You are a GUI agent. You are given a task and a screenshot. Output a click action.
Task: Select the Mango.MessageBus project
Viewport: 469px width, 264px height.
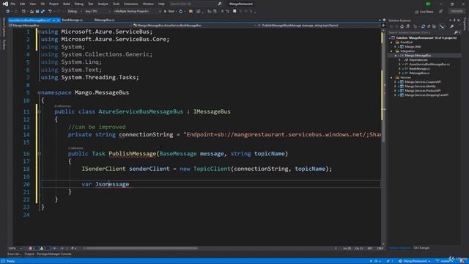(418, 56)
